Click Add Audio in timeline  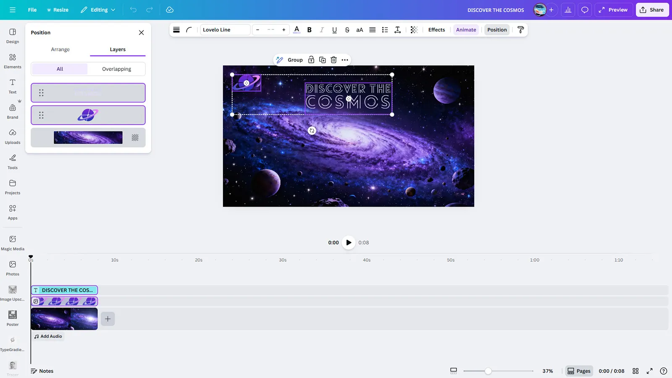click(x=48, y=336)
